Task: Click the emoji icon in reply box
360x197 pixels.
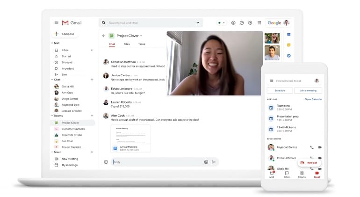Action: click(x=206, y=162)
